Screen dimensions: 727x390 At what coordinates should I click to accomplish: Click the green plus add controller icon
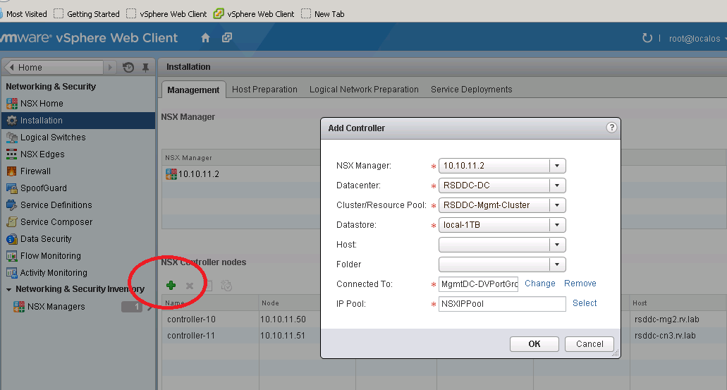(x=171, y=285)
